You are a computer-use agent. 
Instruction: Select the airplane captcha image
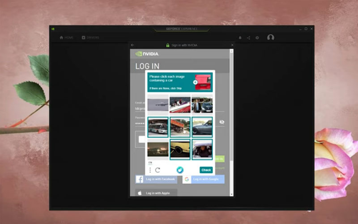point(158,105)
